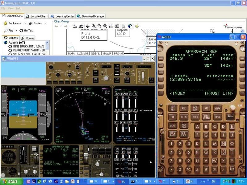The width and height of the screenshot is (247, 185).
Task: Click the fit width icon in Chart Viewer
Action: tap(111, 26)
